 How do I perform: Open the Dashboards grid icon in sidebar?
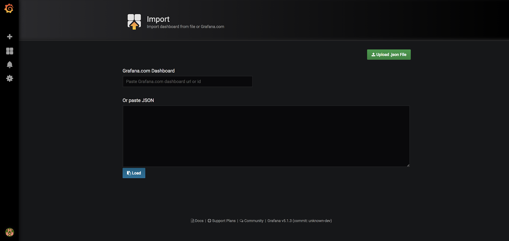[10, 51]
